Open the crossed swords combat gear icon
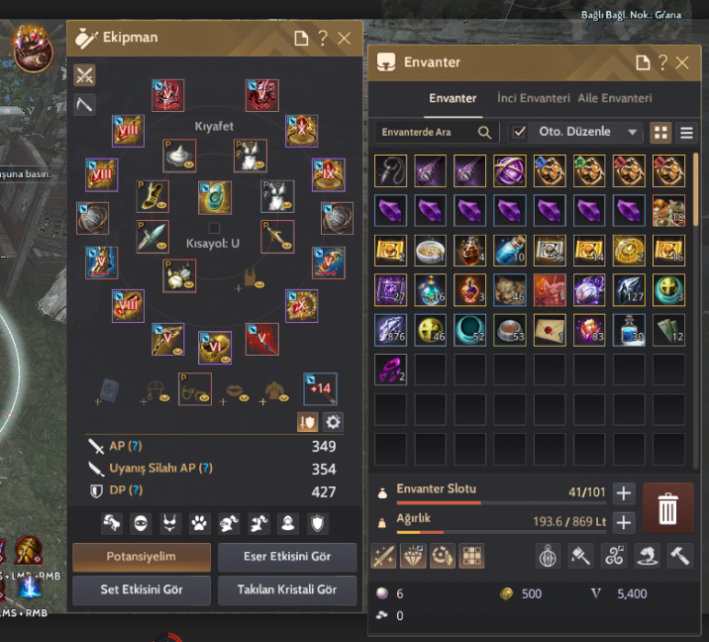This screenshot has width=709, height=642. [x=84, y=75]
